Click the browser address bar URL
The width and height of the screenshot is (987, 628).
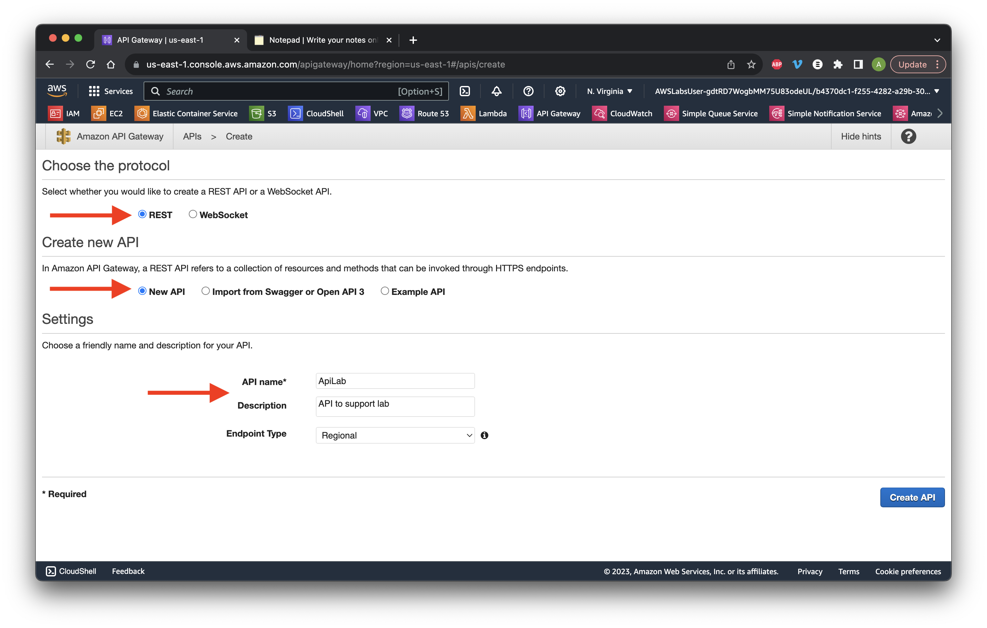325,64
